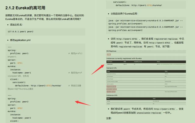
Task: Click inline code "unavaliable-replicas"
Action: (149, 113)
